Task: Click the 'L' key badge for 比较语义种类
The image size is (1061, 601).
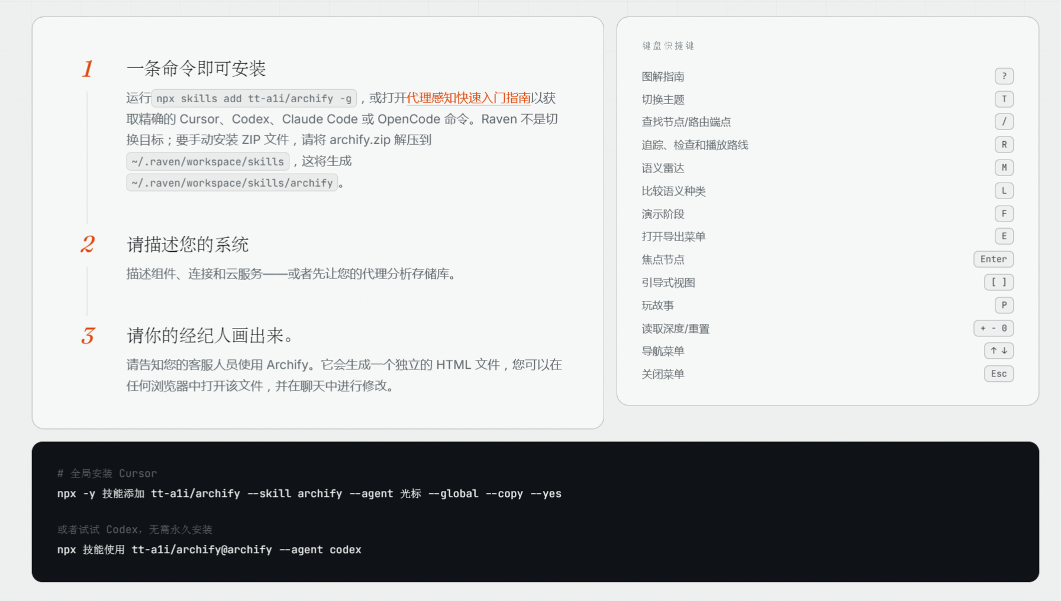Action: pyautogui.click(x=1004, y=191)
